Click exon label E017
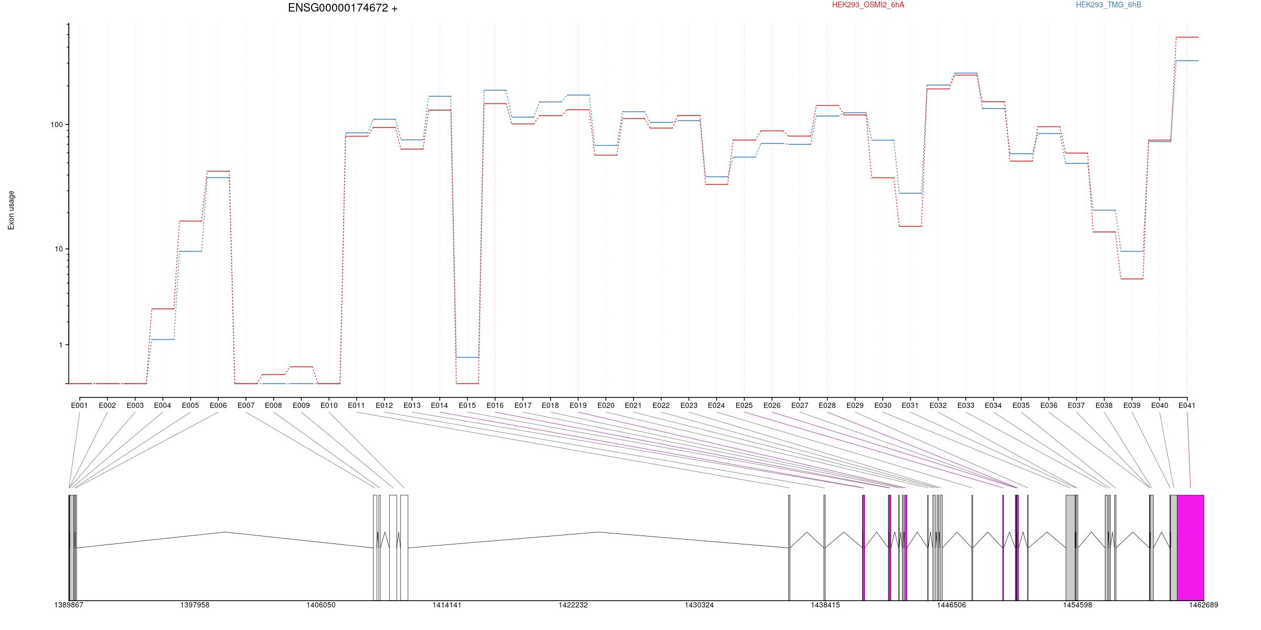 click(x=523, y=405)
